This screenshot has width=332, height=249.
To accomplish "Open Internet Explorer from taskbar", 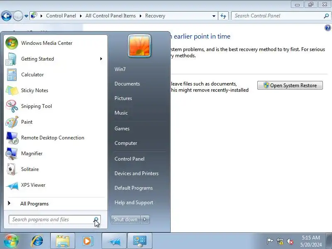I will point(37,241).
